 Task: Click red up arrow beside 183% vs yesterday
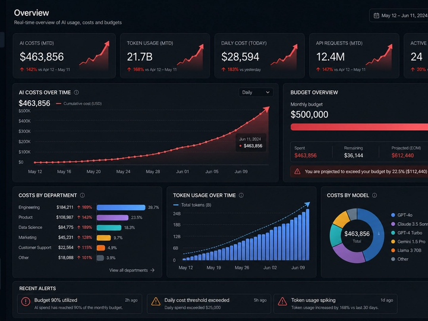[x=224, y=70]
